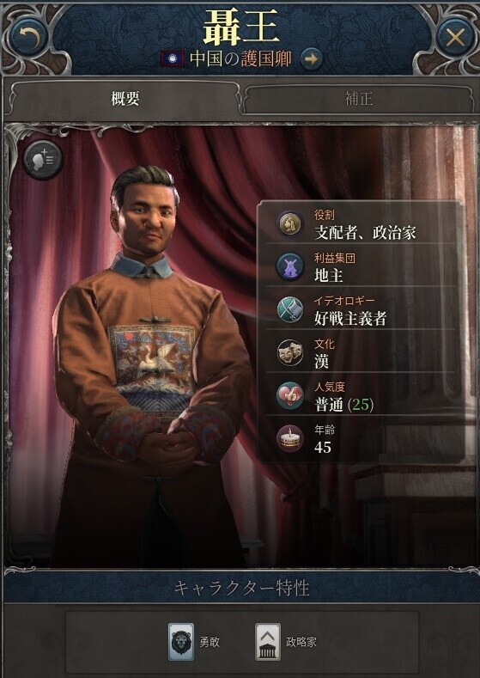Click the 役割 coin icon
This screenshot has width=480, height=678.
click(290, 223)
